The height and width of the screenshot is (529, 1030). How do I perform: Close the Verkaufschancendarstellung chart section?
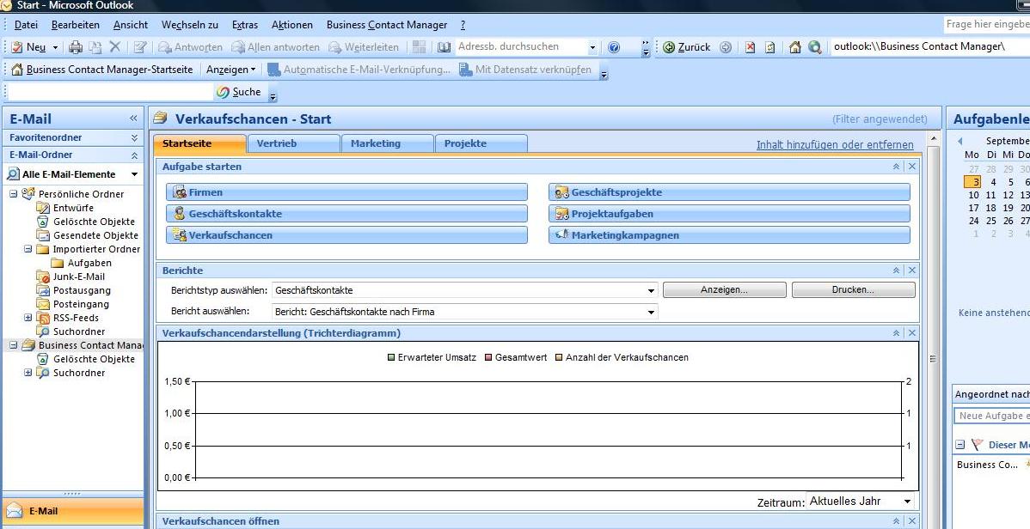click(x=911, y=333)
